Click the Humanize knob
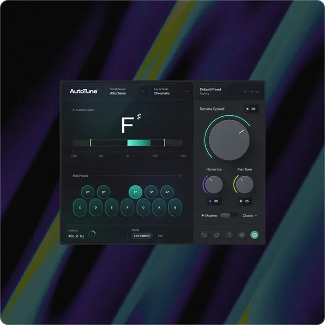Image resolution: width=325 pixels, height=325 pixels. tap(214, 184)
